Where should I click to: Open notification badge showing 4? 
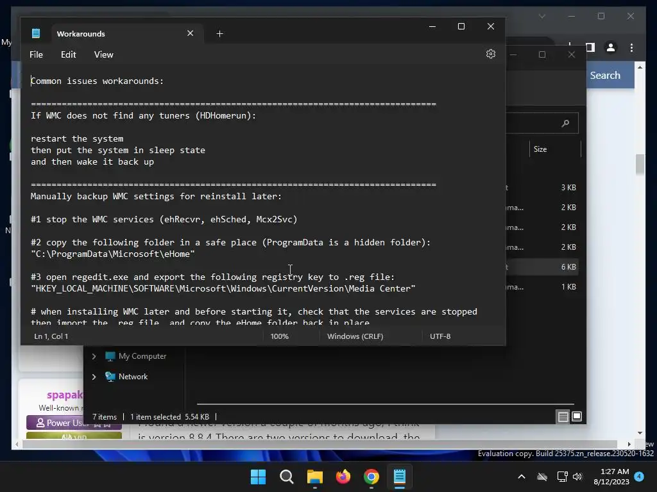coord(639,477)
